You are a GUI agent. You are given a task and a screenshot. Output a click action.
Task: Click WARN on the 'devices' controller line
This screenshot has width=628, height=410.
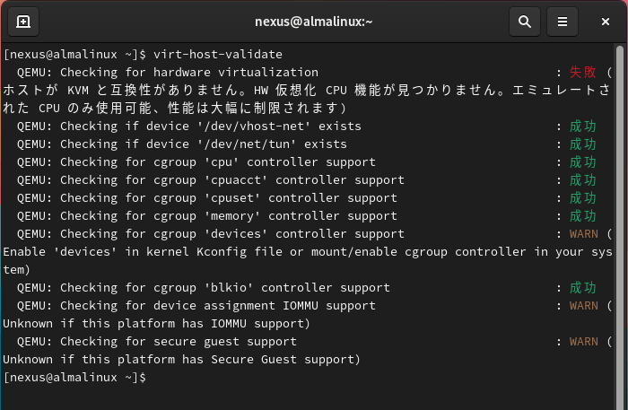583,234
